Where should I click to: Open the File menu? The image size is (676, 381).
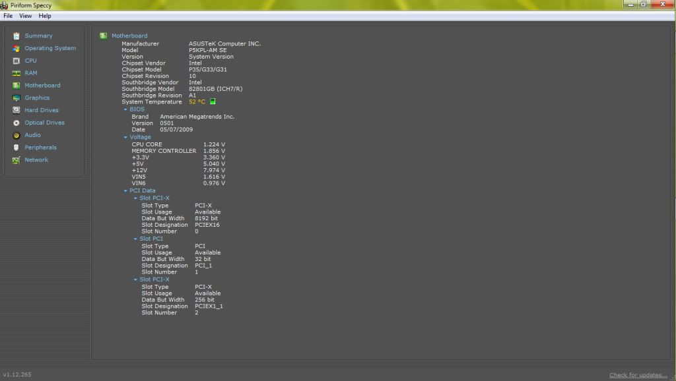pos(8,16)
